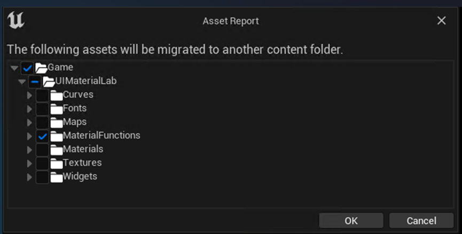Click the Textures folder icon

[57, 163]
